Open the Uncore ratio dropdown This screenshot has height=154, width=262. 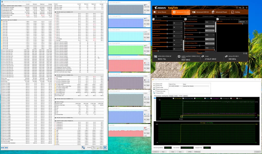click(177, 49)
